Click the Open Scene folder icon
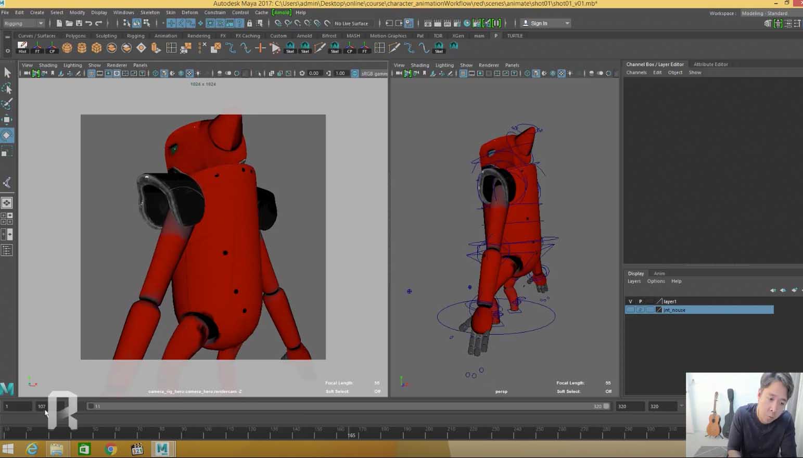 coord(69,23)
